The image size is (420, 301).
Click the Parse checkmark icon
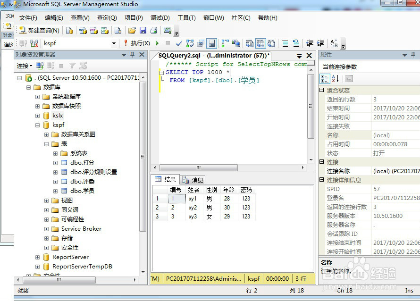(x=179, y=43)
